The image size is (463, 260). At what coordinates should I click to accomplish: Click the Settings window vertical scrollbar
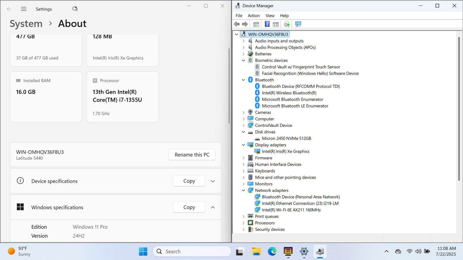[229, 86]
